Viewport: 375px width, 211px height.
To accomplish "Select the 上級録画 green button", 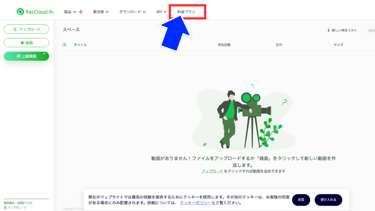I will (x=27, y=56).
